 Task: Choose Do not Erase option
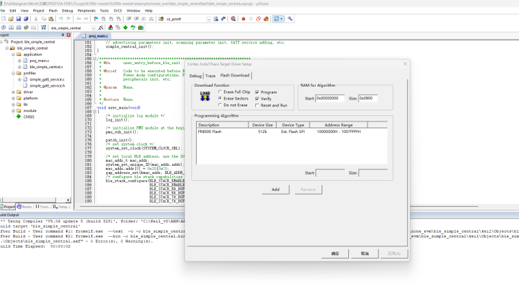pos(233,105)
